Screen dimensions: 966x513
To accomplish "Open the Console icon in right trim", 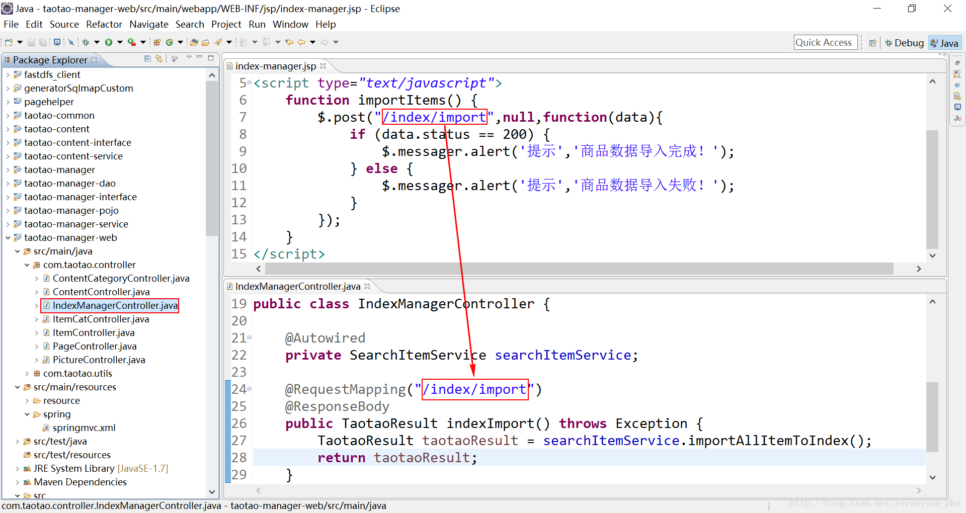I will click(957, 107).
